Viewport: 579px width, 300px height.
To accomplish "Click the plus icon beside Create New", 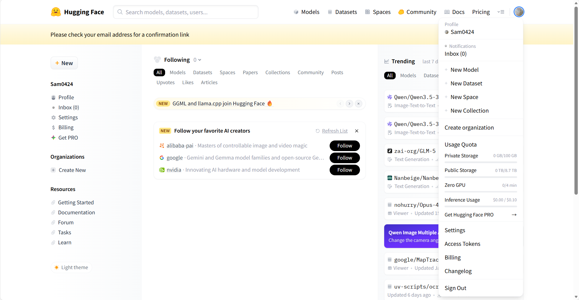I will (53, 170).
